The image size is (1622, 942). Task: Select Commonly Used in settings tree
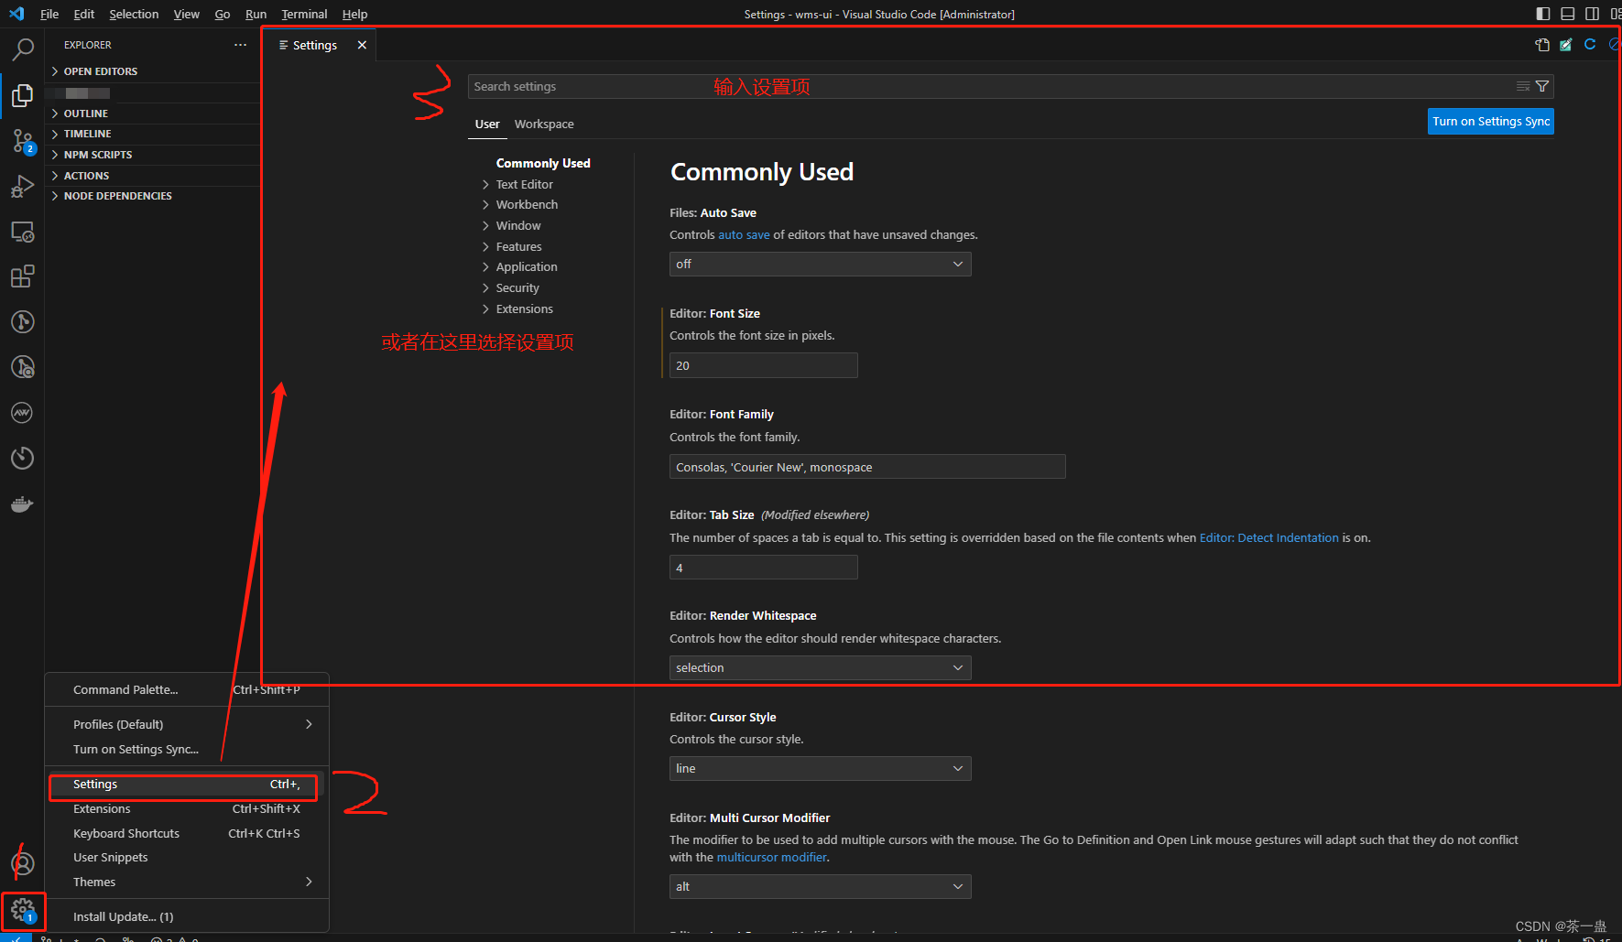(543, 163)
